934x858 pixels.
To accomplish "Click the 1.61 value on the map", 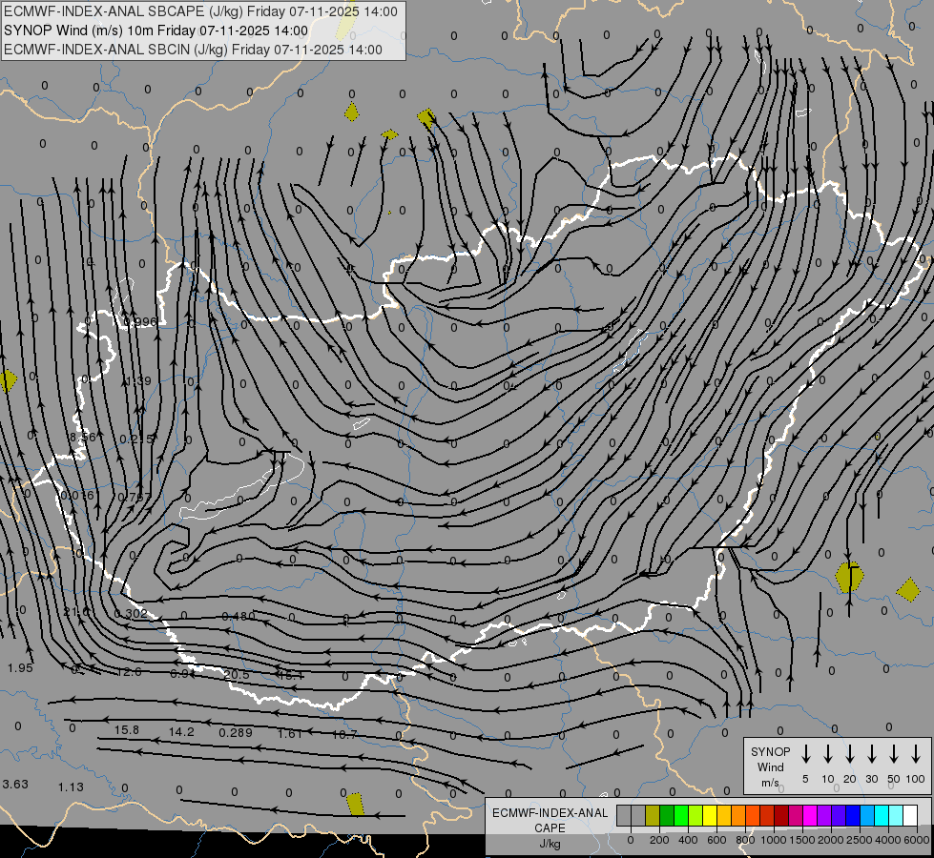I will pyautogui.click(x=289, y=733).
